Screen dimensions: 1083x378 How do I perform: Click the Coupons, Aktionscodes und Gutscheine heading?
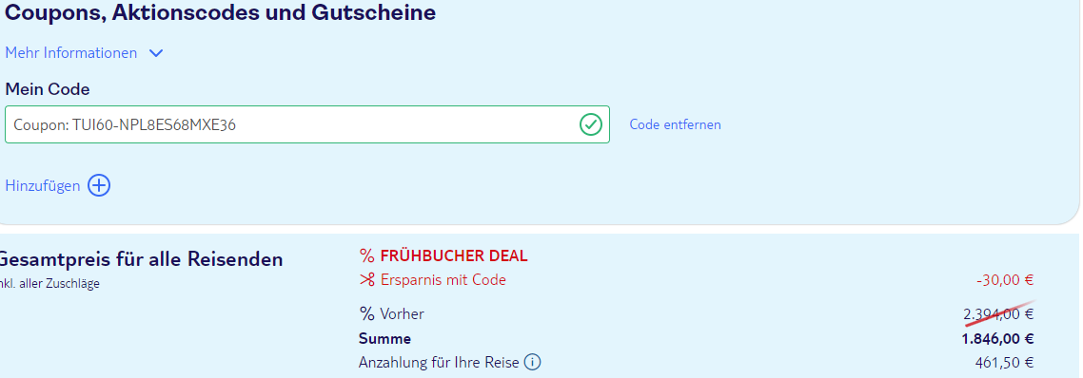click(x=221, y=12)
